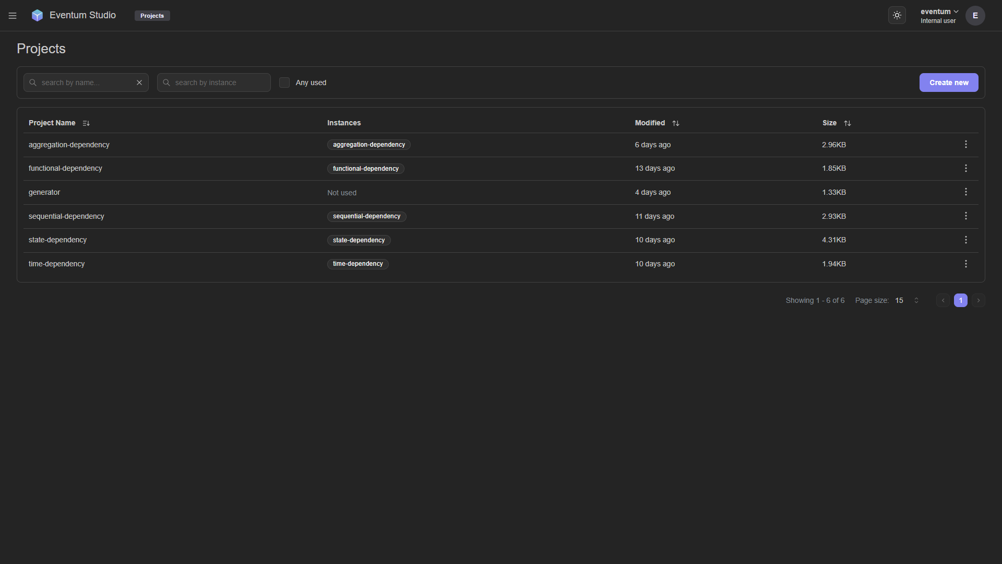Open actions menu for time-dependency row
The height and width of the screenshot is (564, 1002).
pyautogui.click(x=965, y=264)
